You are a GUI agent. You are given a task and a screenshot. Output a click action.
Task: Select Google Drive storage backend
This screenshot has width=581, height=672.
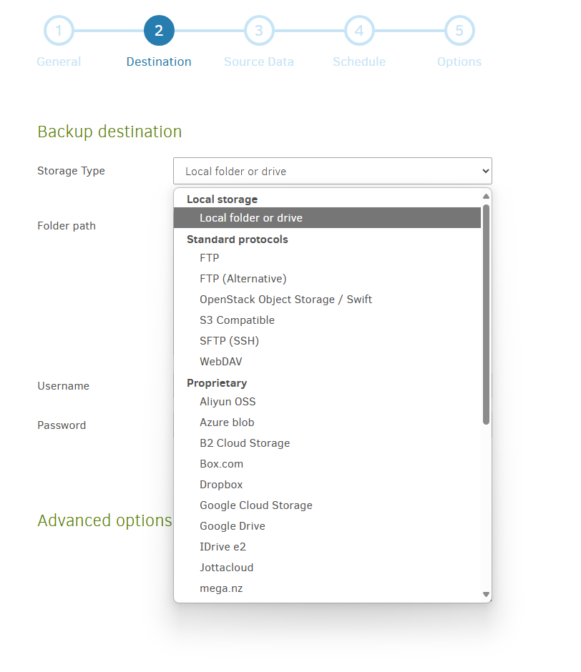click(232, 525)
